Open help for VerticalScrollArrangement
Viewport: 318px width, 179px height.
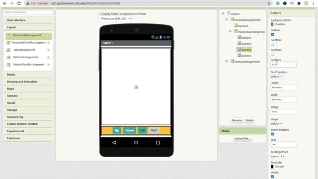tap(48, 65)
